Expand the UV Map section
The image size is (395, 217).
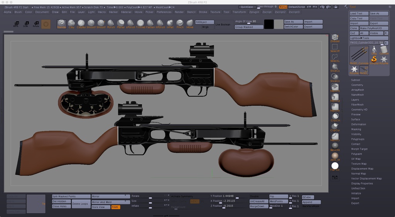(x=356, y=159)
